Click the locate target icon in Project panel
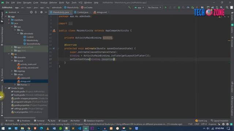234x131 pixels. coord(31,12)
